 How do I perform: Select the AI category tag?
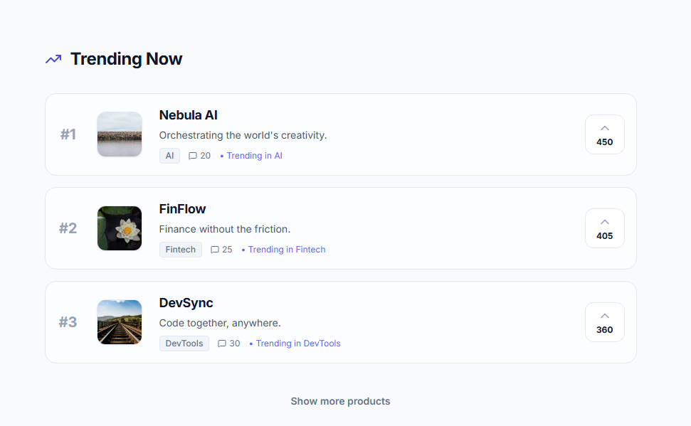[x=169, y=156]
